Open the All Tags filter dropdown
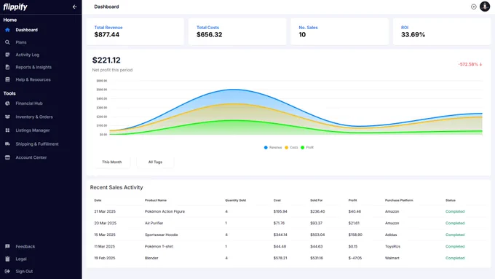 (155, 162)
